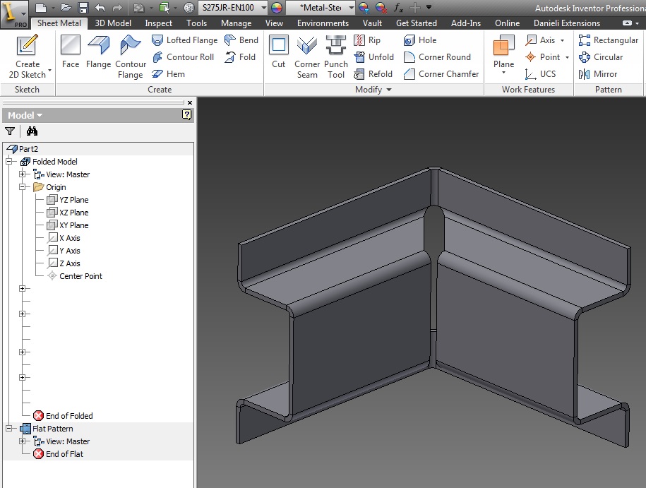Open the Inspect ribbon tab
646x488 pixels.
click(158, 23)
